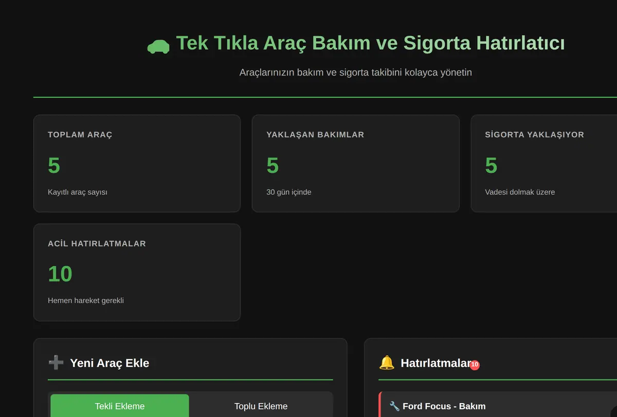Click the bell icon beside Hatırlatmalar
617x417 pixels.
386,362
